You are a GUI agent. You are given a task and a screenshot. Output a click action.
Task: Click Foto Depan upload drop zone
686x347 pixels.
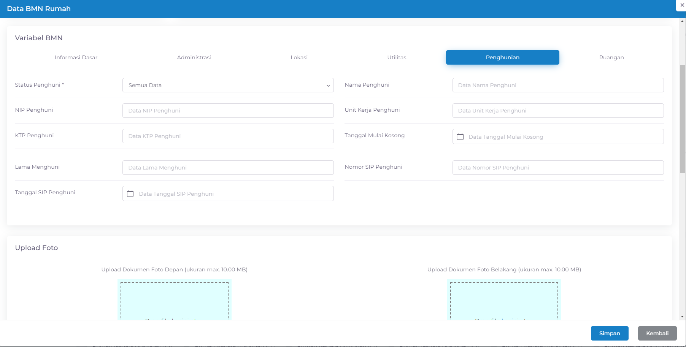(x=175, y=300)
